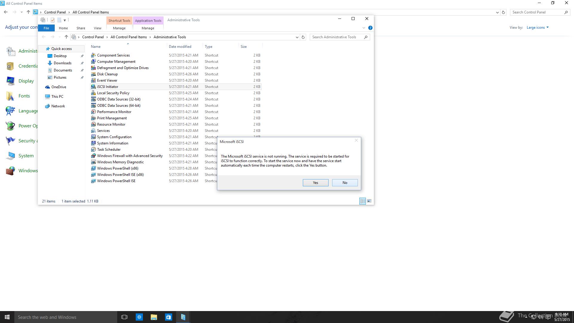Open the Share ribbon tab

pos(81,28)
